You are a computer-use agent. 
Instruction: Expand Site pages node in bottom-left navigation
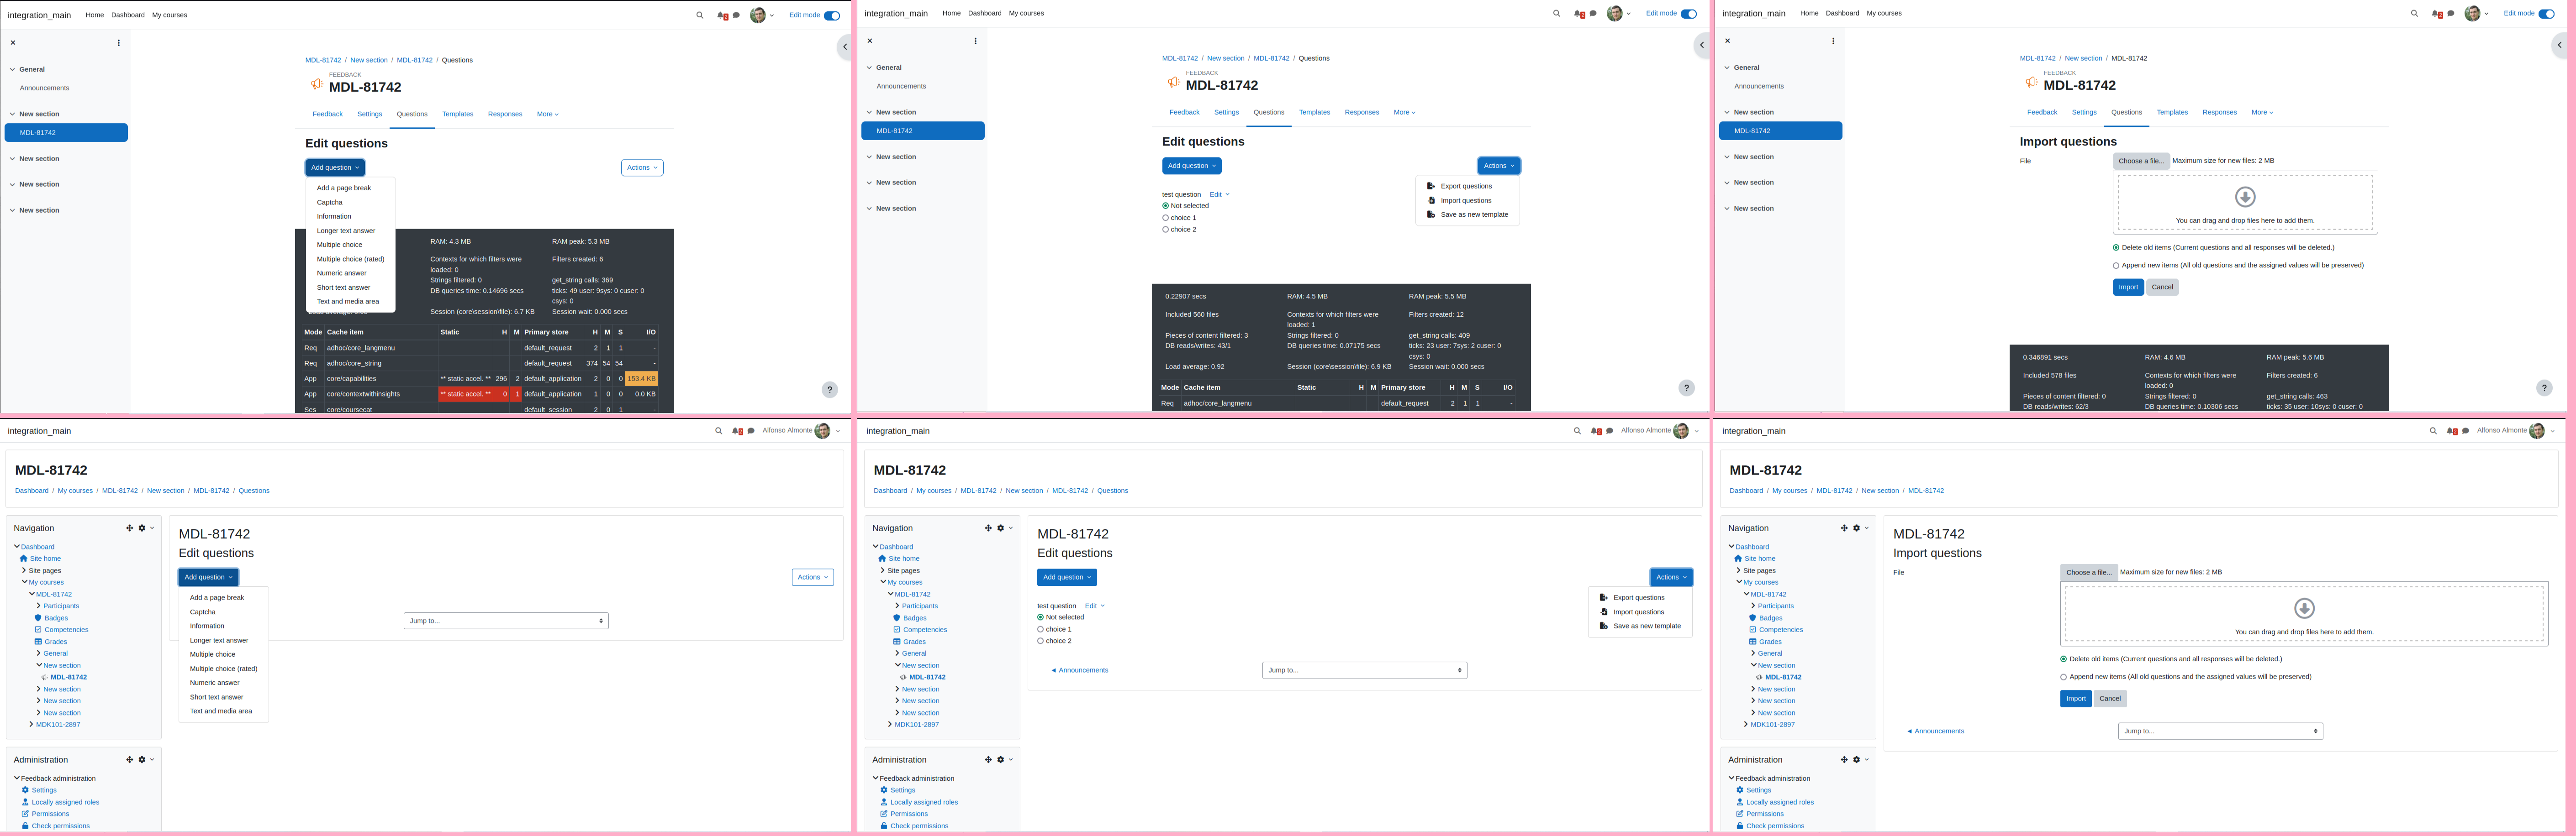click(24, 570)
